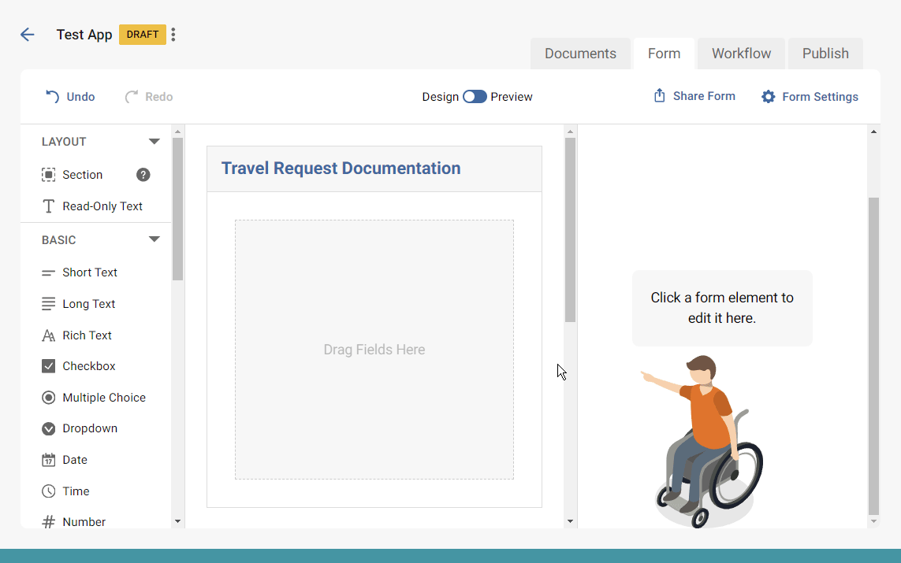901x563 pixels.
Task: Click the Undo button
Action: 70,97
